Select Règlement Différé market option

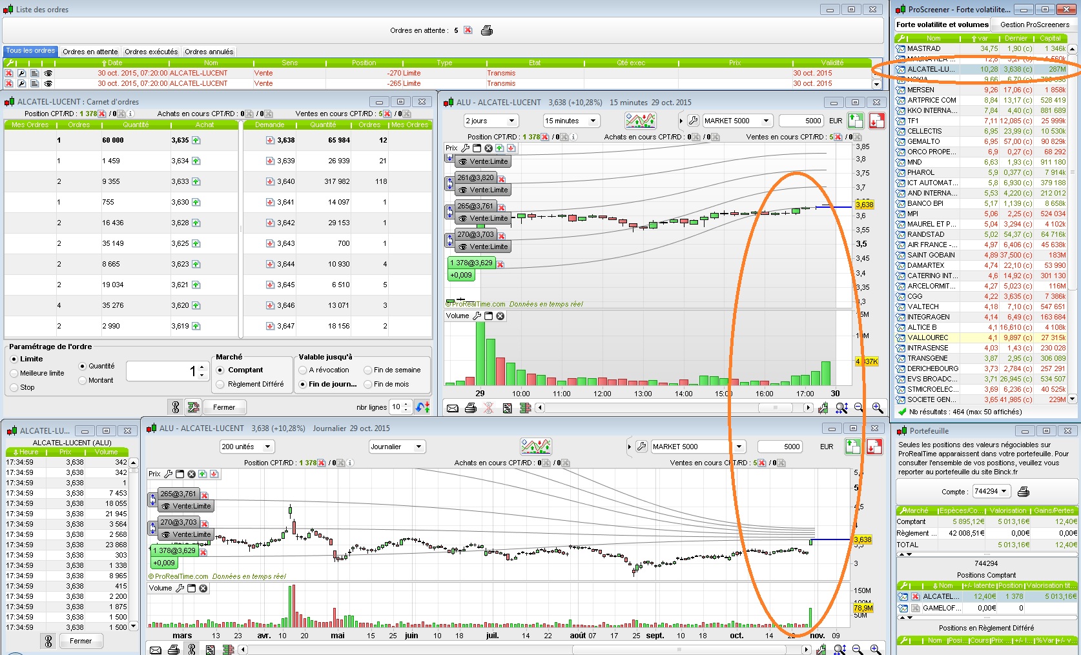pos(220,384)
